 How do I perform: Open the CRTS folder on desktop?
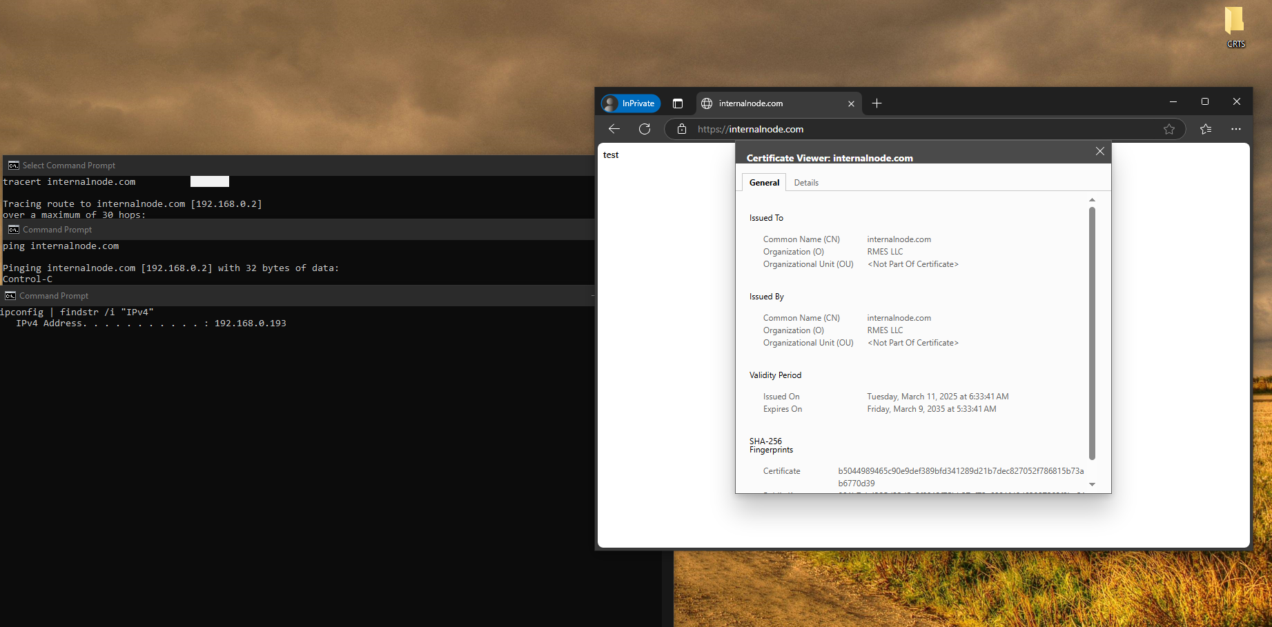1235,26
